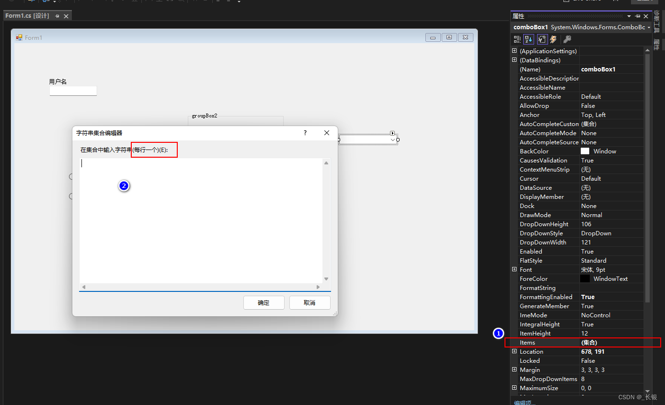Select the DropDownWidth value 121
Viewport: 665px width, 405px height.
586,242
